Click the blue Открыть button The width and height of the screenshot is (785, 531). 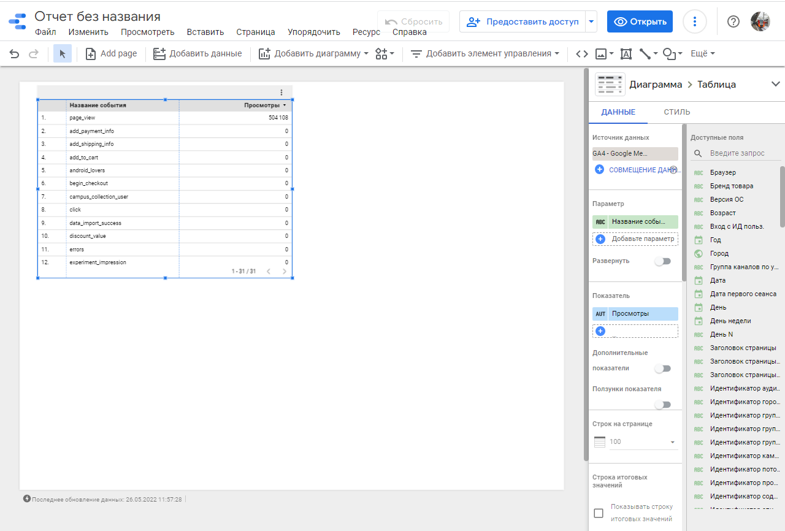click(640, 21)
